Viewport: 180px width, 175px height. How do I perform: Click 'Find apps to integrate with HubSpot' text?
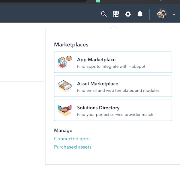pyautogui.click(x=111, y=67)
